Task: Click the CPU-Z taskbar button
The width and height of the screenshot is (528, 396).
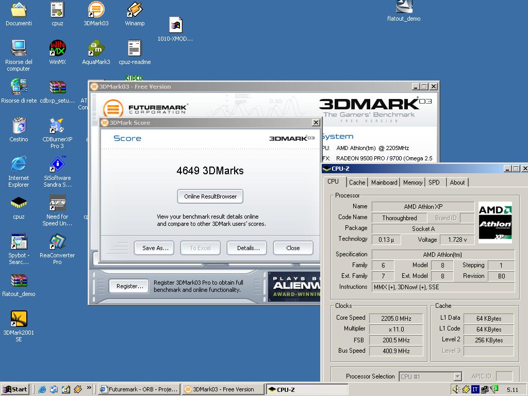Action: tap(307, 389)
